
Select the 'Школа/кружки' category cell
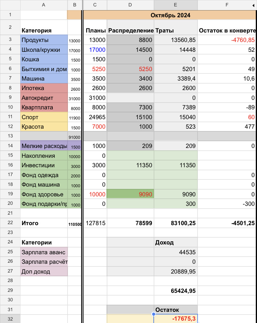pyautogui.click(x=44, y=50)
